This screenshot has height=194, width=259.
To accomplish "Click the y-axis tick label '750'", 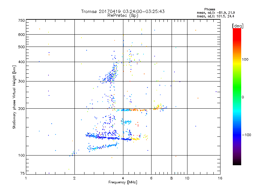I will point(21,20).
